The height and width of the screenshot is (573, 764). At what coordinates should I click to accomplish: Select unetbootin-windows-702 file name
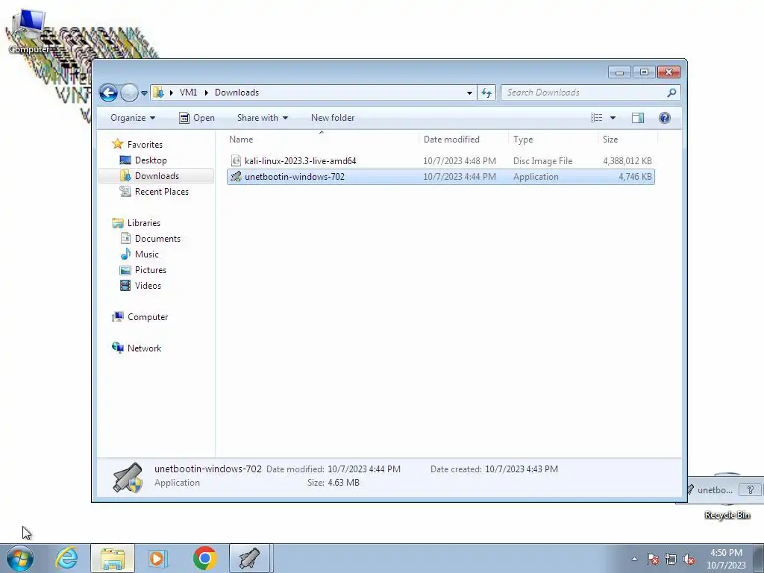(294, 177)
